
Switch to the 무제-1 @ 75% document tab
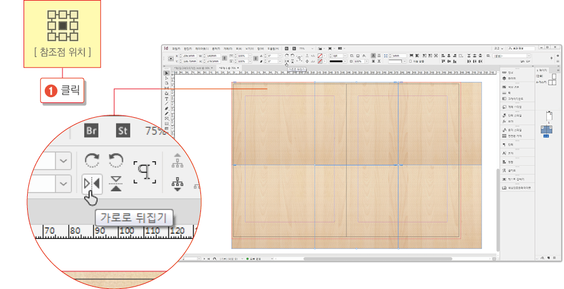pos(229,68)
